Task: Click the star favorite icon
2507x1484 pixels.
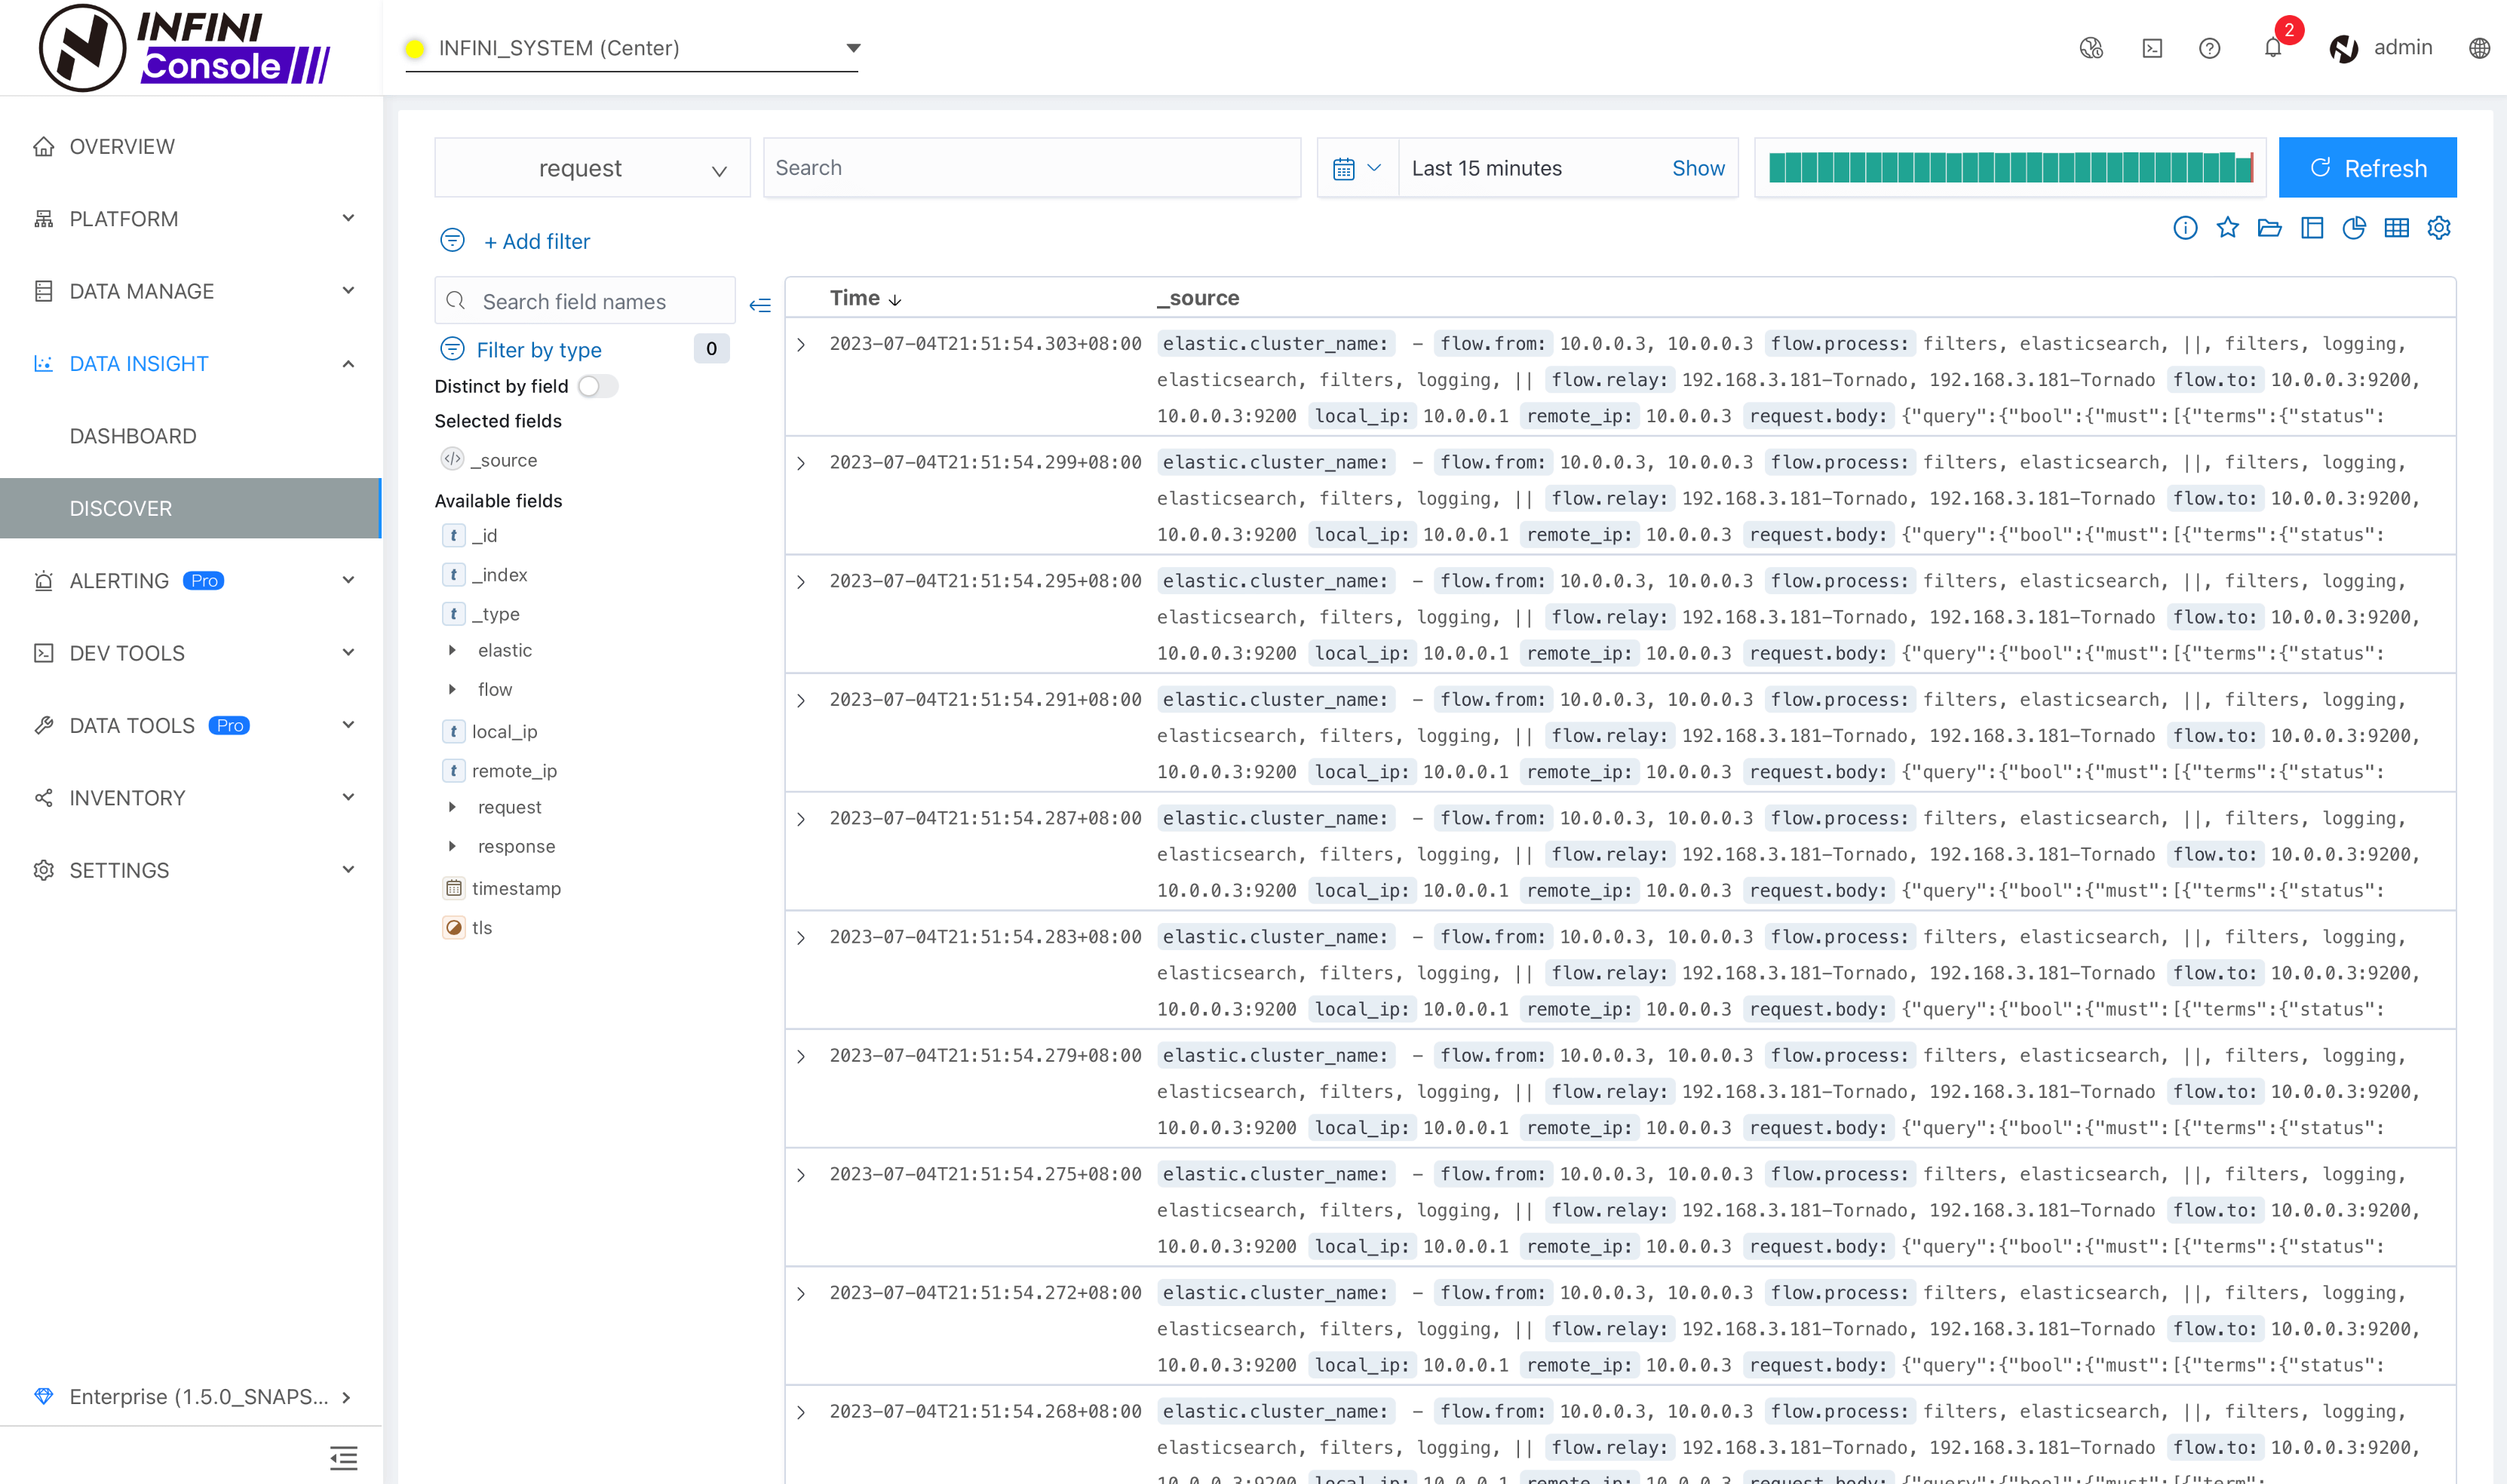Action: (2227, 228)
